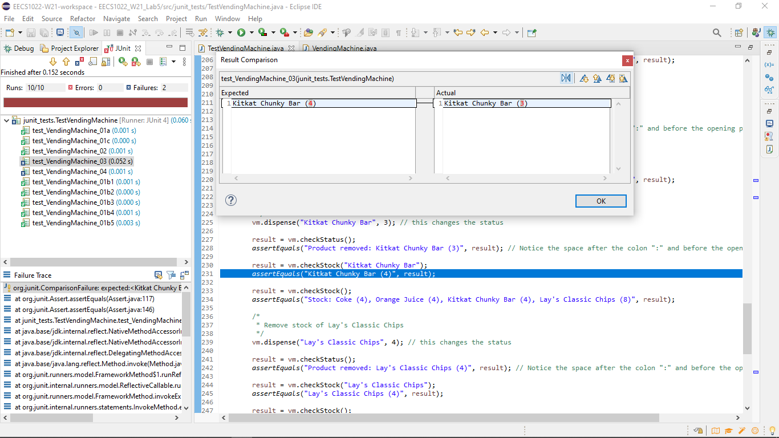Click the Previous Difference icon in Result Comparison
Screen dimensions: 779x438
coord(597,78)
